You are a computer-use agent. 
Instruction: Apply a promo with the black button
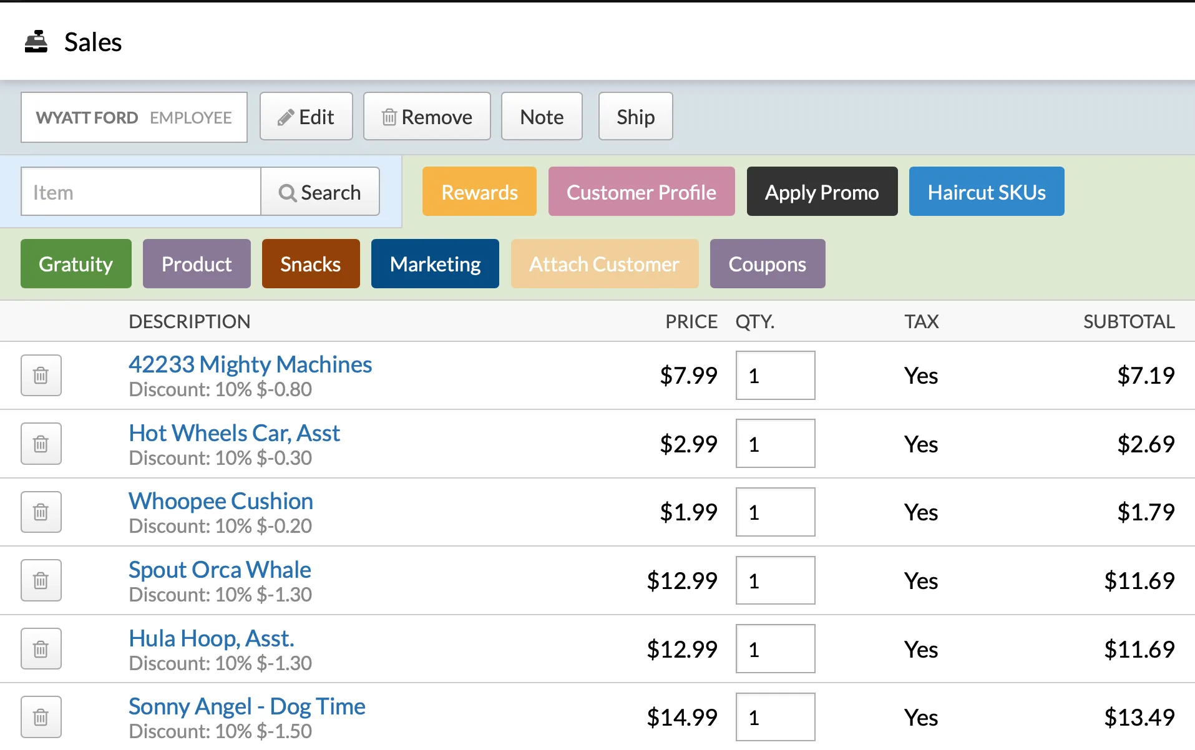tap(822, 192)
